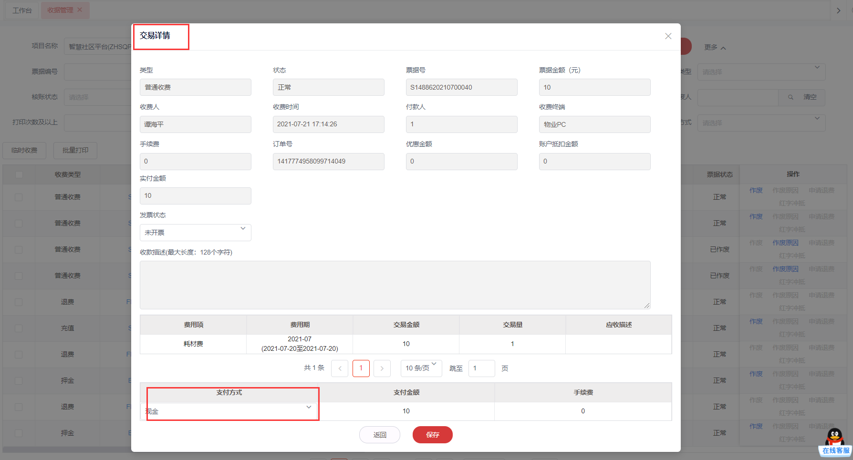The image size is (853, 460).
Task: Click the 收费终端 field showing 物业PC
Action: [595, 124]
